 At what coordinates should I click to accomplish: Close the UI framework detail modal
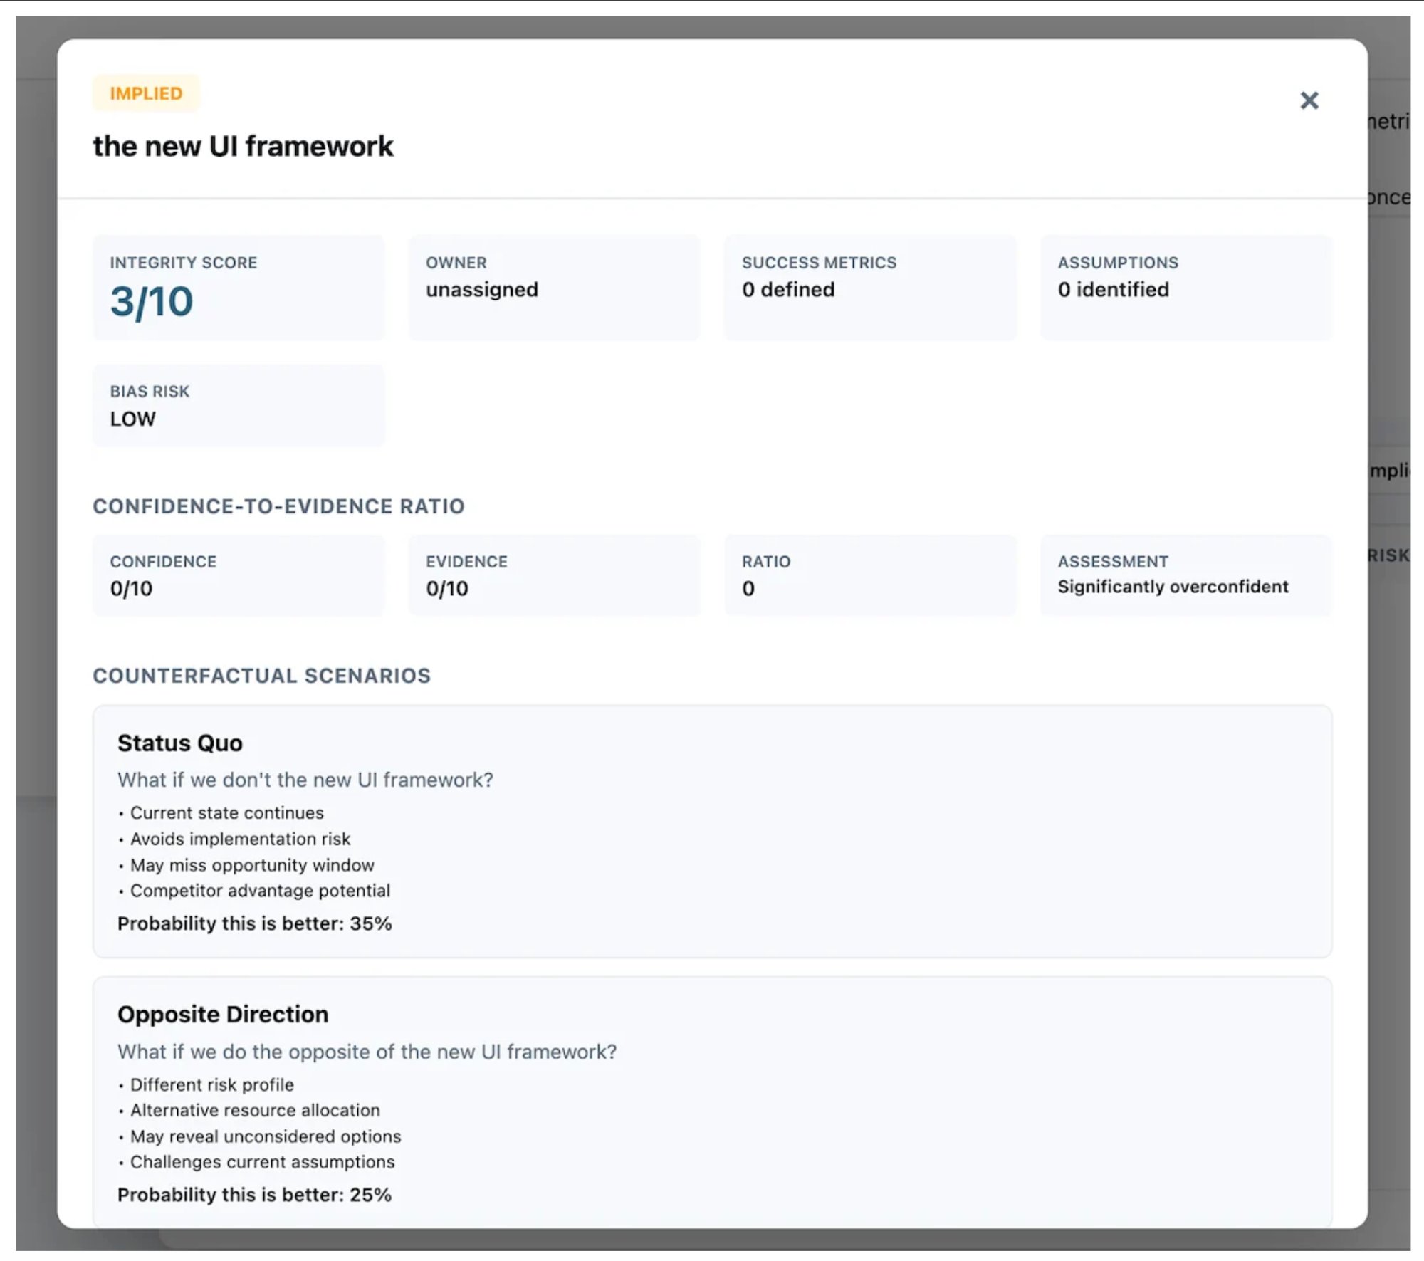coord(1309,100)
